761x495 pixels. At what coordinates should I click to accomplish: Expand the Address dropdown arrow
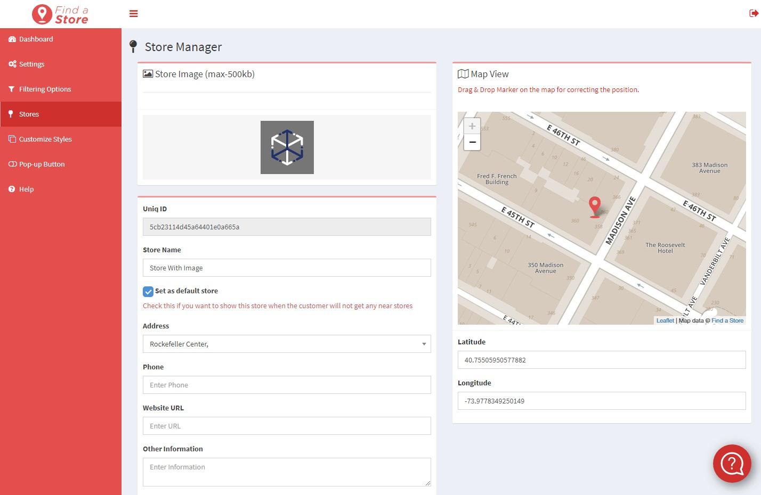coord(424,344)
